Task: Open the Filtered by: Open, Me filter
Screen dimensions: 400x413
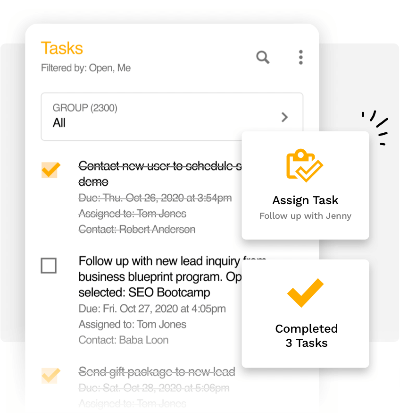Action: (85, 68)
